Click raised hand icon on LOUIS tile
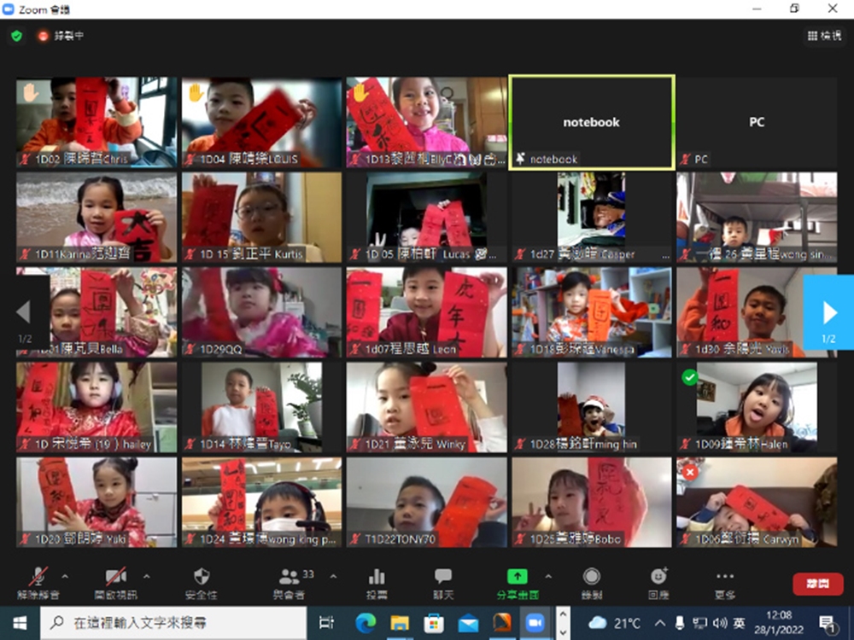 [196, 93]
